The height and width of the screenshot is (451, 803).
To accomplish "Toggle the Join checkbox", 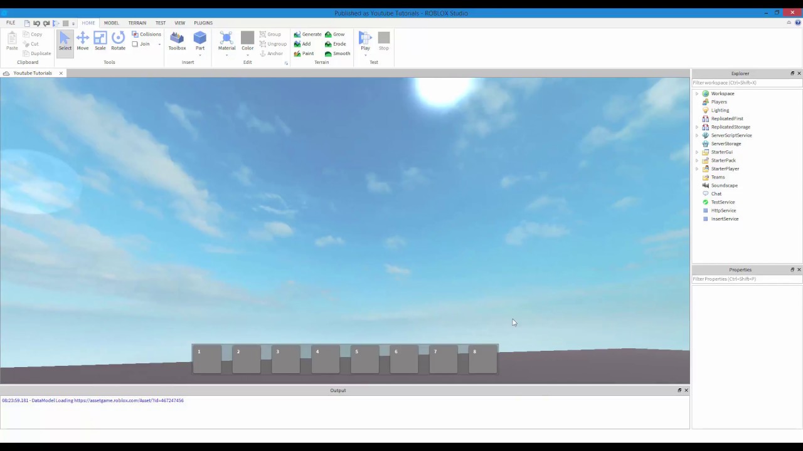I will click(x=135, y=44).
